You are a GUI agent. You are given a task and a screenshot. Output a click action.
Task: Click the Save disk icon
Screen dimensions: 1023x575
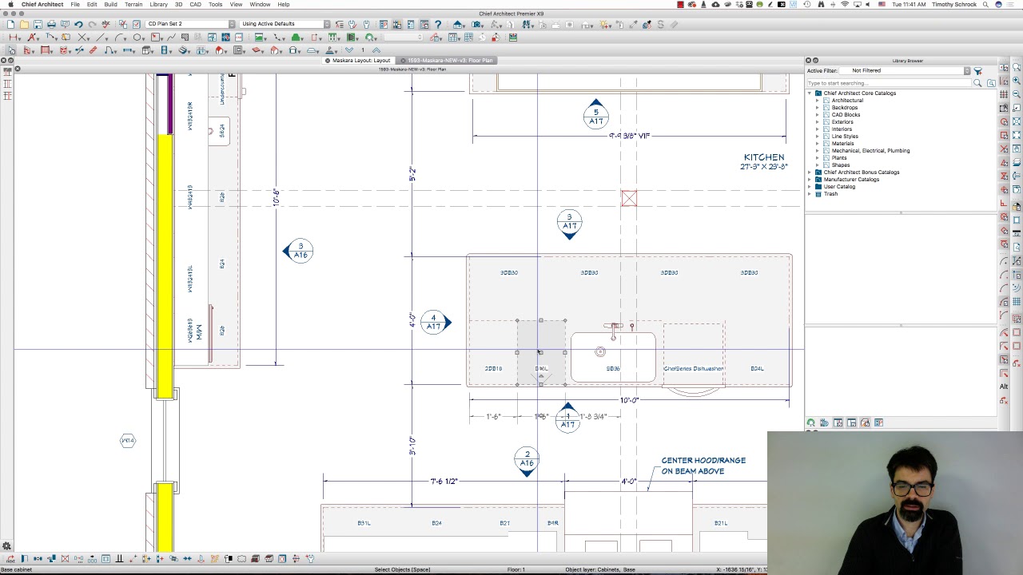tap(38, 24)
